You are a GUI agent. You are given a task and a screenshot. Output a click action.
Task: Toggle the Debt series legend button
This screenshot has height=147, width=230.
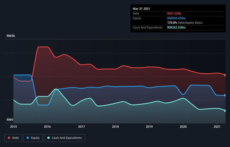(x=13, y=138)
